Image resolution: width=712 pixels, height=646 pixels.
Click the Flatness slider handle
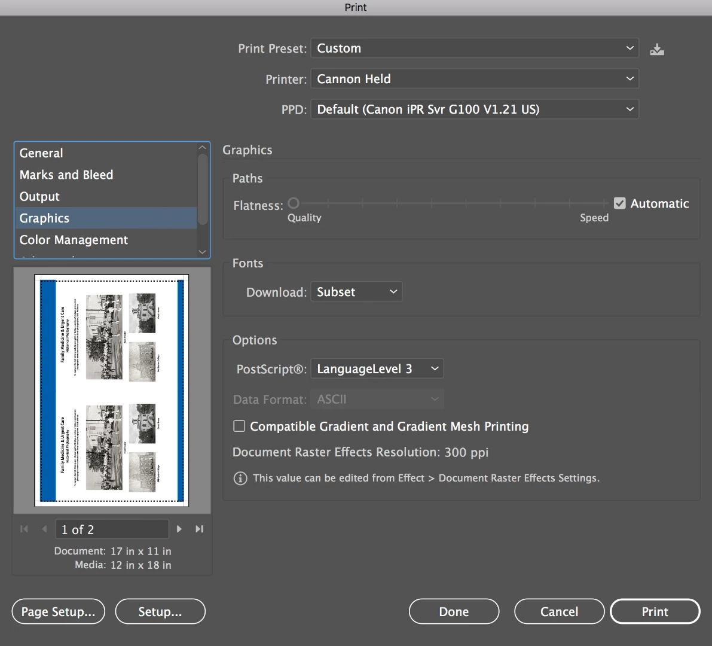(294, 203)
